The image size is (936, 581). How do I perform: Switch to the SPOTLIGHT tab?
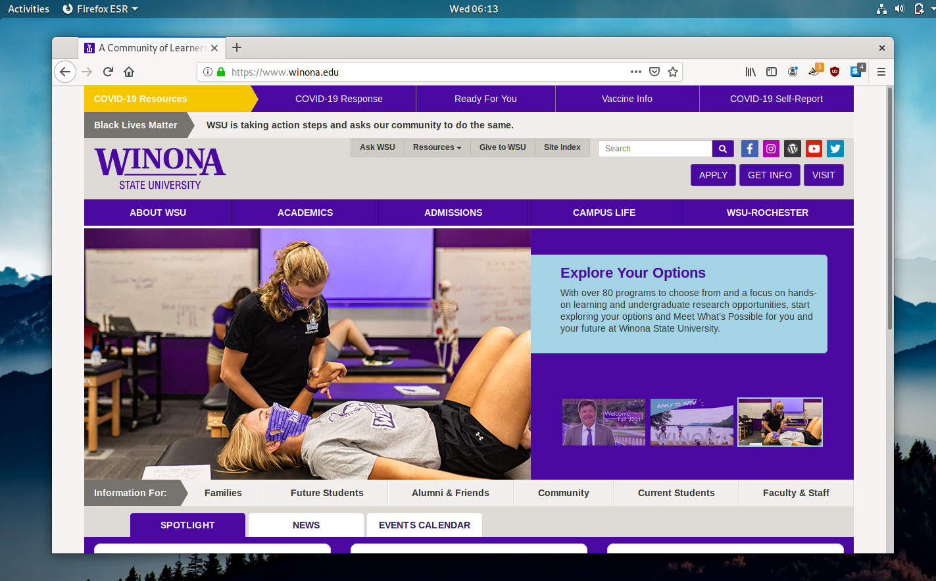[x=187, y=525]
